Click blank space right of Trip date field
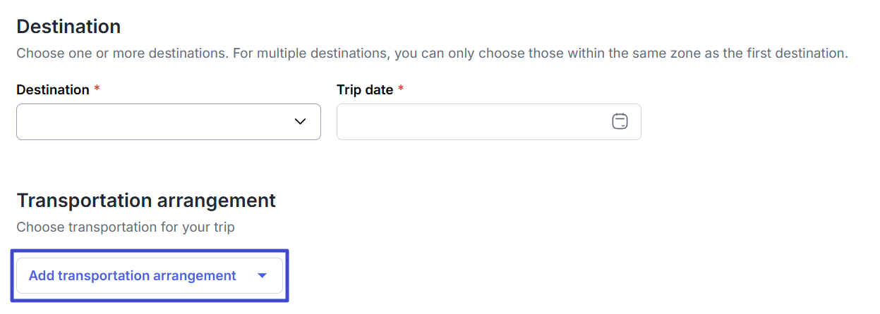This screenshot has height=314, width=880. 755,122
